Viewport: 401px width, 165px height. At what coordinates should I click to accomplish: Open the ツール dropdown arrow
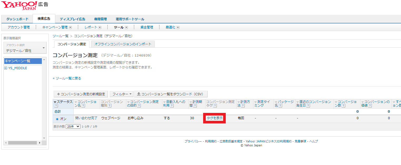[126, 27]
